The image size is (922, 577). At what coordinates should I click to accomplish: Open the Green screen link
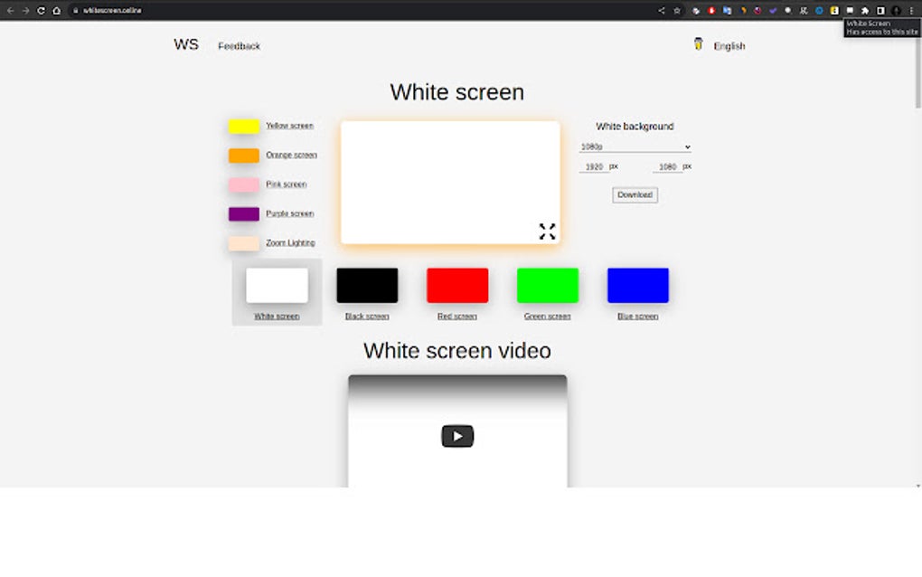547,316
